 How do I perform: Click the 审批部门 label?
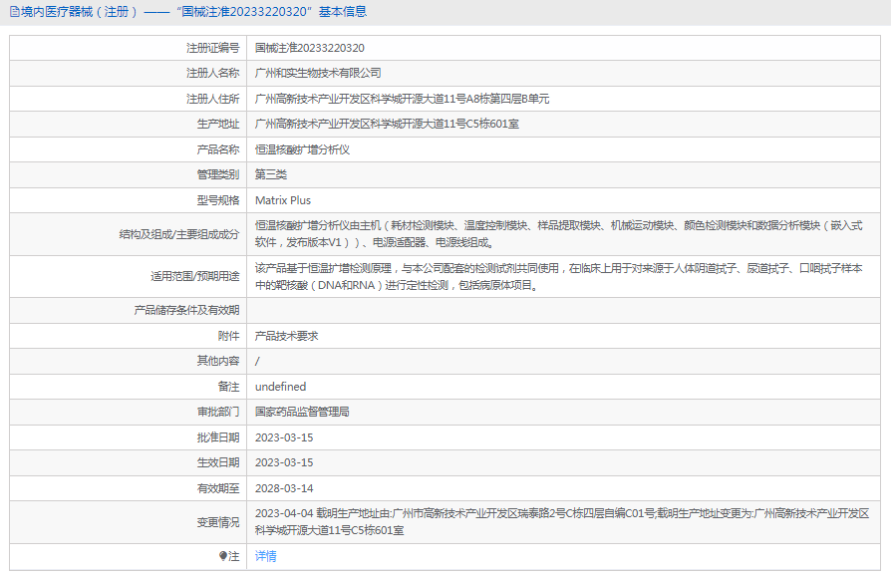(x=218, y=412)
